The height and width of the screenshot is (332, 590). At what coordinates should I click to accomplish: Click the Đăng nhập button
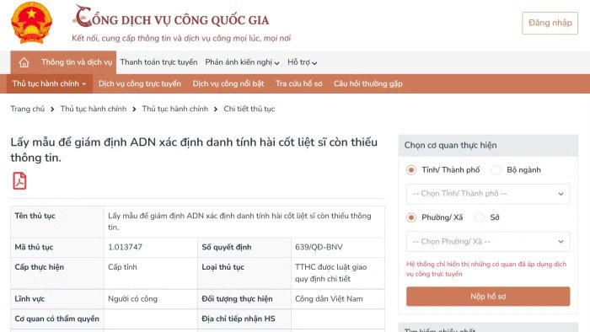point(550,23)
